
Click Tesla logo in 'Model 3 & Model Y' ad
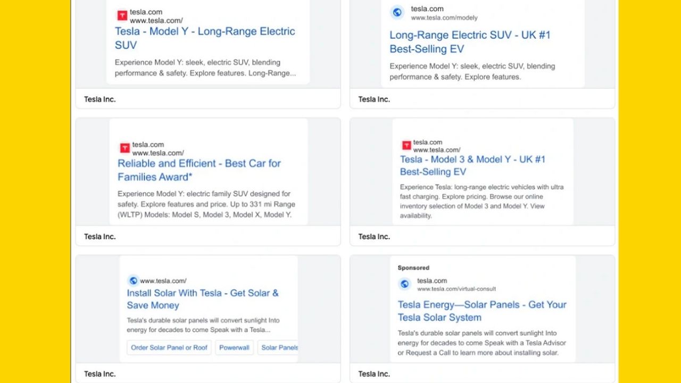click(x=406, y=145)
